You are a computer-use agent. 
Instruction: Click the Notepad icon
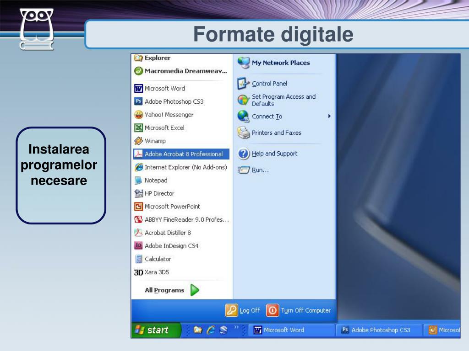pos(138,180)
